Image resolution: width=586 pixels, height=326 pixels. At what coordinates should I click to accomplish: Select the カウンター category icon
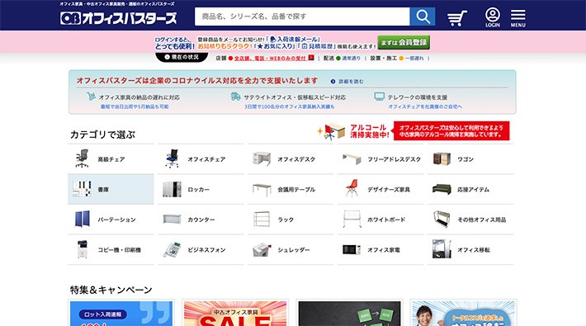[x=172, y=219]
